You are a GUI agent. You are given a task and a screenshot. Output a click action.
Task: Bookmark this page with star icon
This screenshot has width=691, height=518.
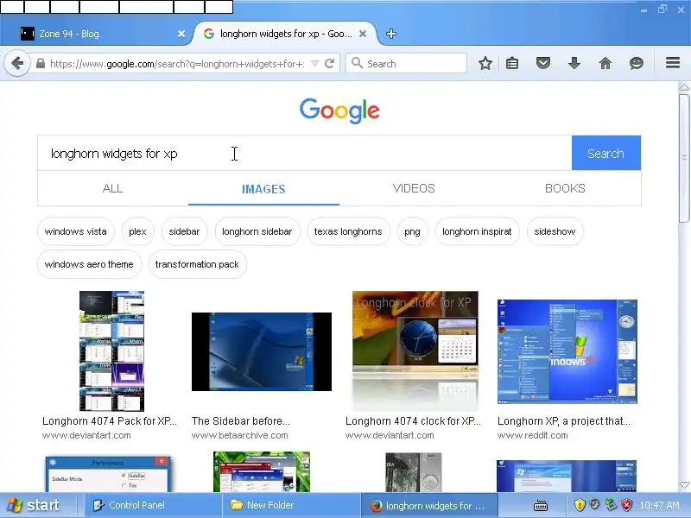pos(485,63)
